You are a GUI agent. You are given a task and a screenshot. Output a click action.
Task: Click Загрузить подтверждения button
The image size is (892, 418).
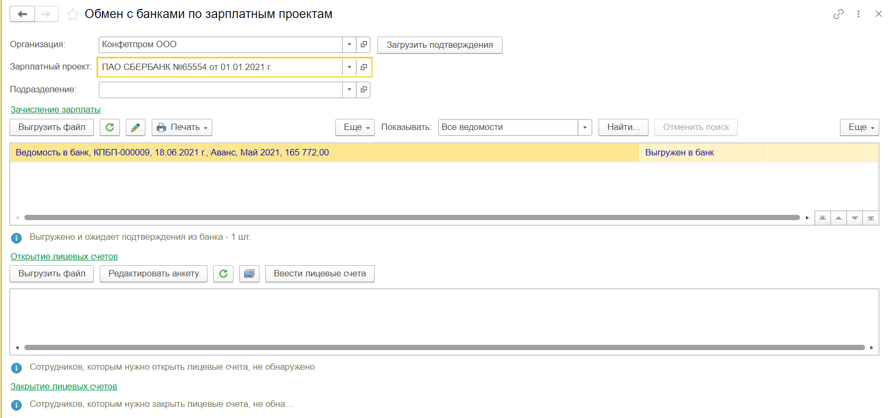tap(440, 45)
